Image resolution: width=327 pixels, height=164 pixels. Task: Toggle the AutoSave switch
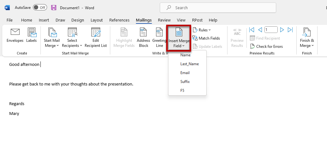(x=40, y=8)
